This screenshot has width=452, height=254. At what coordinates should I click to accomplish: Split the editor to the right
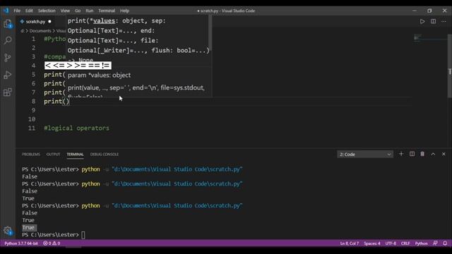[x=433, y=21]
